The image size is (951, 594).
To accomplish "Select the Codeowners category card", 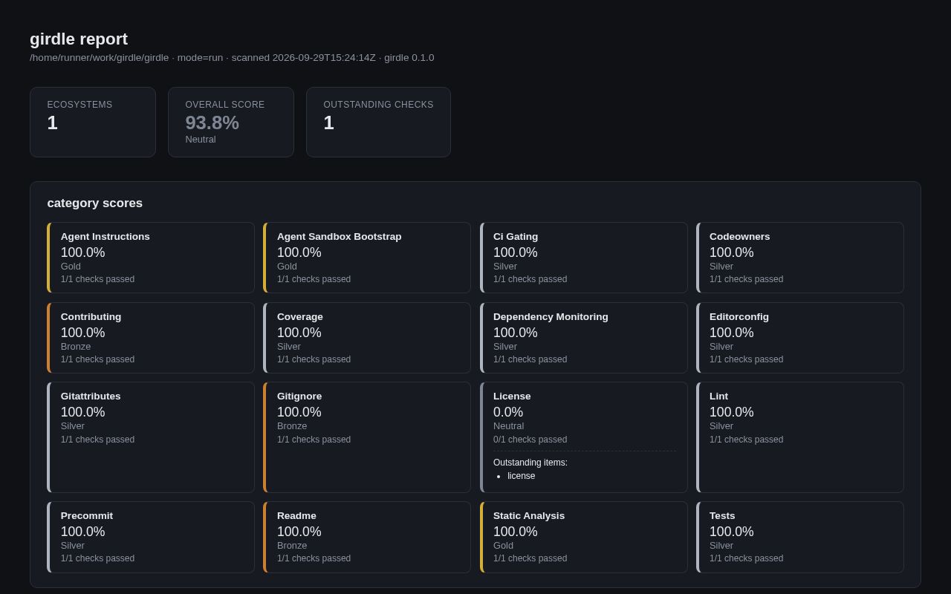I will pyautogui.click(x=800, y=258).
